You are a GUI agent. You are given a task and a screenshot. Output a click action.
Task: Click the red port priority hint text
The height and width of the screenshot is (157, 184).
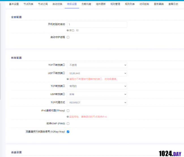[93, 79]
